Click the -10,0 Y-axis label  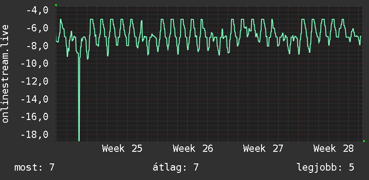35,64
